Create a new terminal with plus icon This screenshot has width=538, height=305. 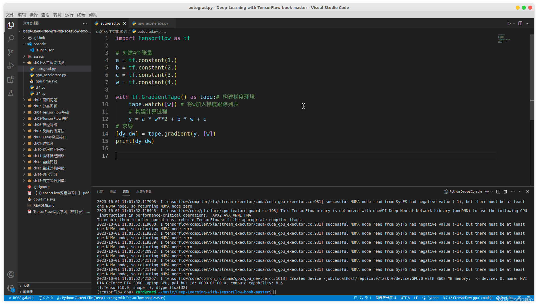[x=487, y=191]
